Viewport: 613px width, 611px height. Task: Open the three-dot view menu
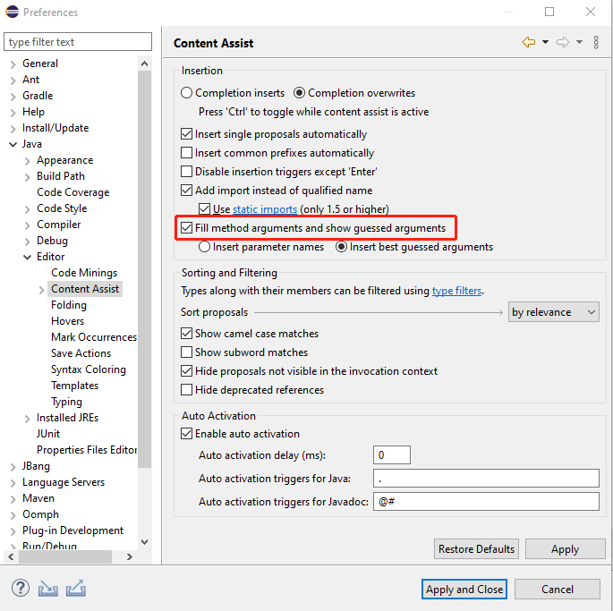click(596, 42)
